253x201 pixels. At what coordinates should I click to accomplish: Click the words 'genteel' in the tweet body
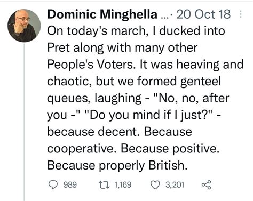(201, 81)
